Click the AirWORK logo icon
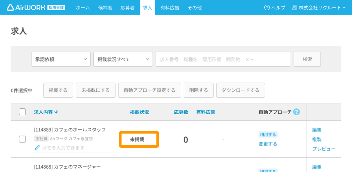The height and width of the screenshot is (172, 352). pyautogui.click(x=10, y=8)
